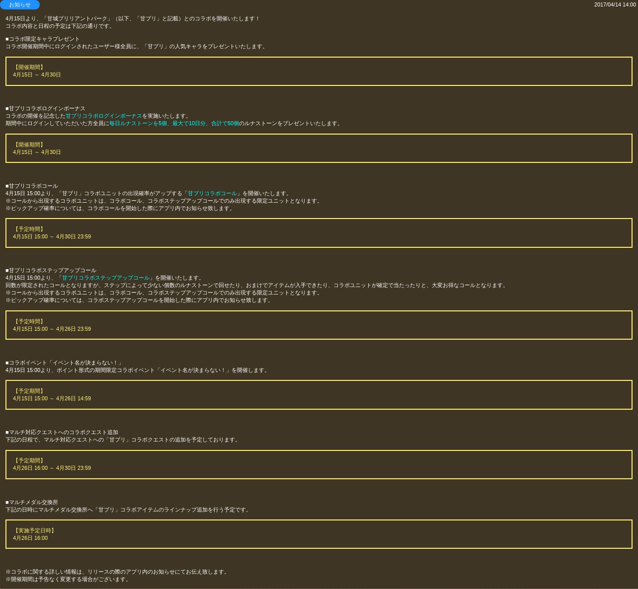The image size is (638, 589).
Task: Click the line 4月15日 15:00より、ポイント形式の期間限定コラボイベント
Action: (138, 370)
